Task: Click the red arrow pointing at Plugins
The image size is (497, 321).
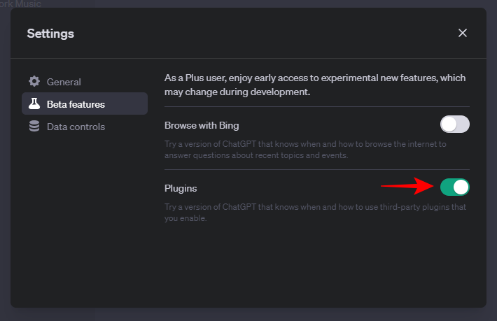Action: (x=407, y=187)
